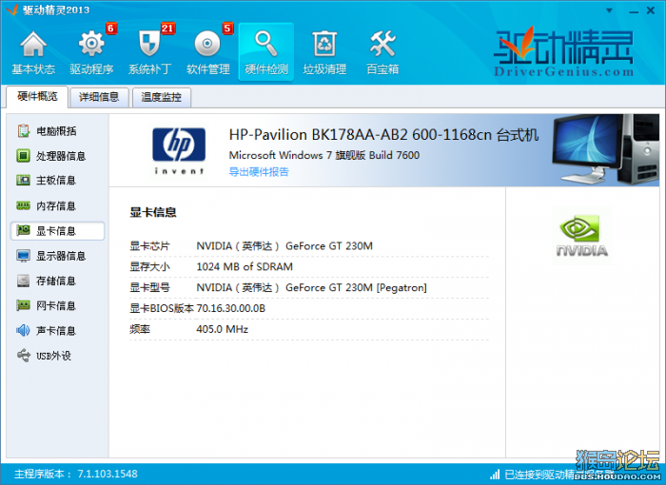Switch to the 硬件概览 tab
The width and height of the screenshot is (666, 485).
coord(37,96)
